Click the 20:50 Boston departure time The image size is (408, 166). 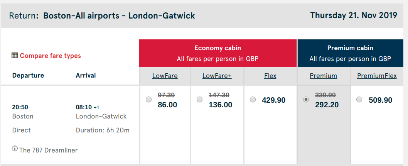(20, 107)
